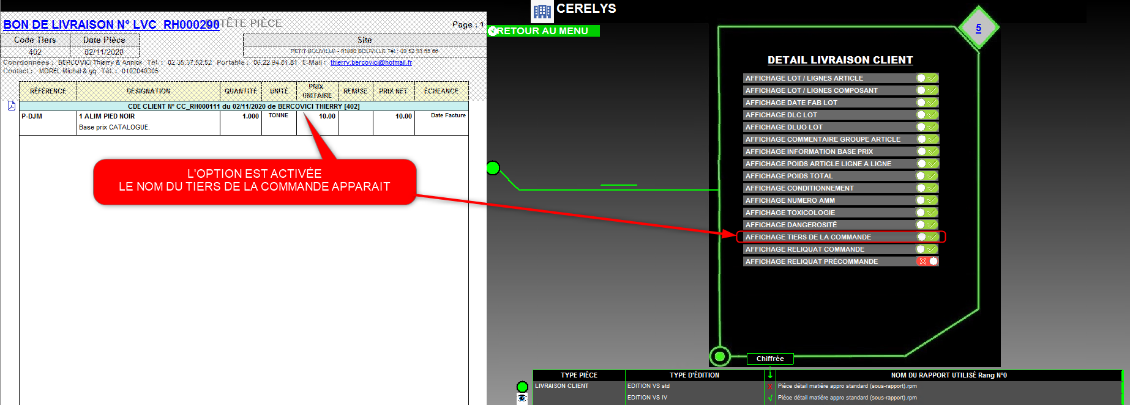Toggle Affichage Tiers de la Commande switch
This screenshot has width=1130, height=405.
pos(927,237)
